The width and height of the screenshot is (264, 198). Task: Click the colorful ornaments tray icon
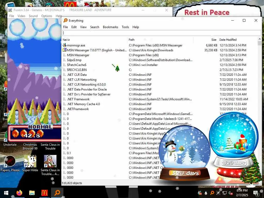[x=200, y=193]
